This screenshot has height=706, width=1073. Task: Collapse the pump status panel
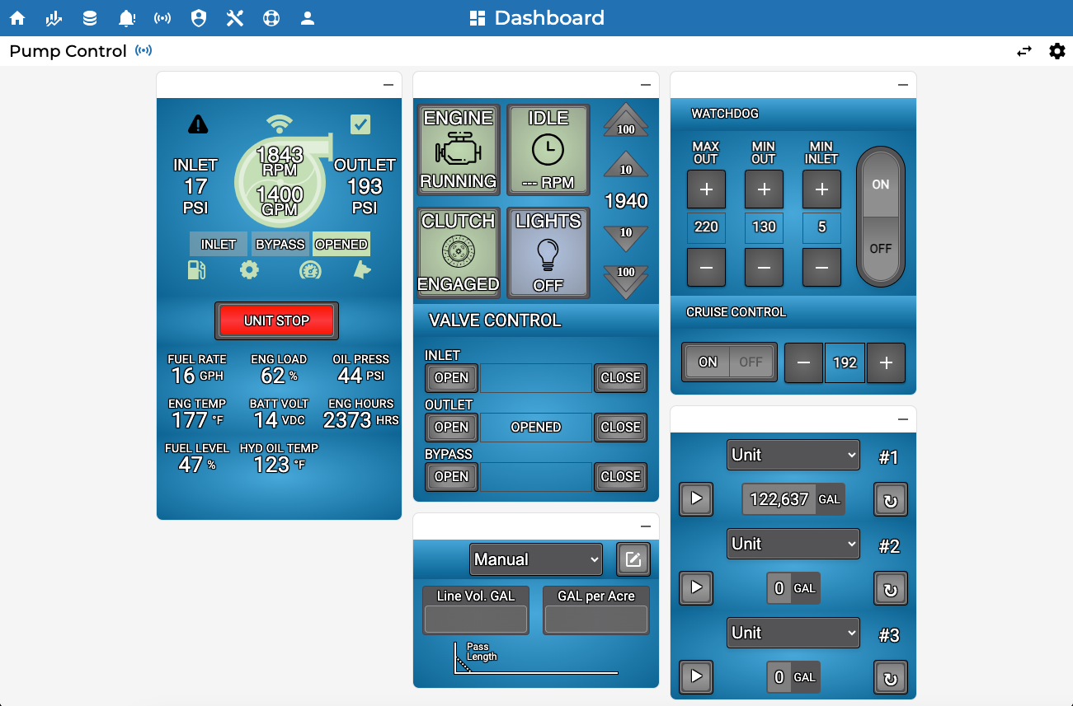[388, 85]
